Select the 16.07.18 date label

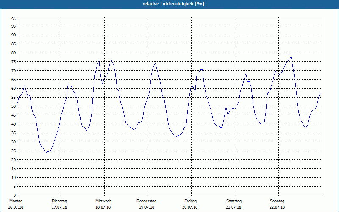16,207
